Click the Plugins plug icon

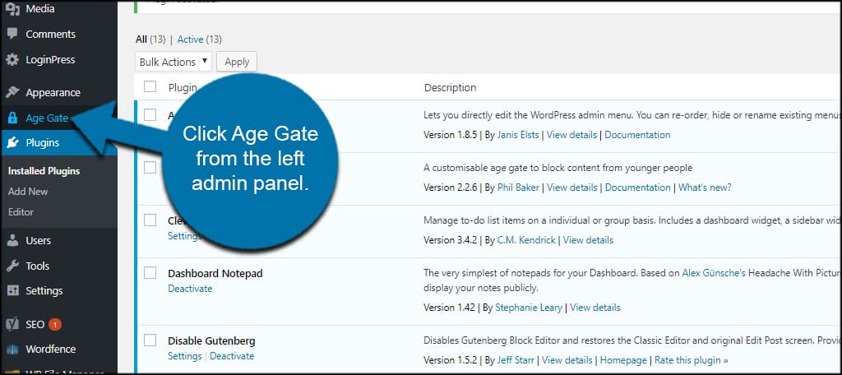coord(12,143)
